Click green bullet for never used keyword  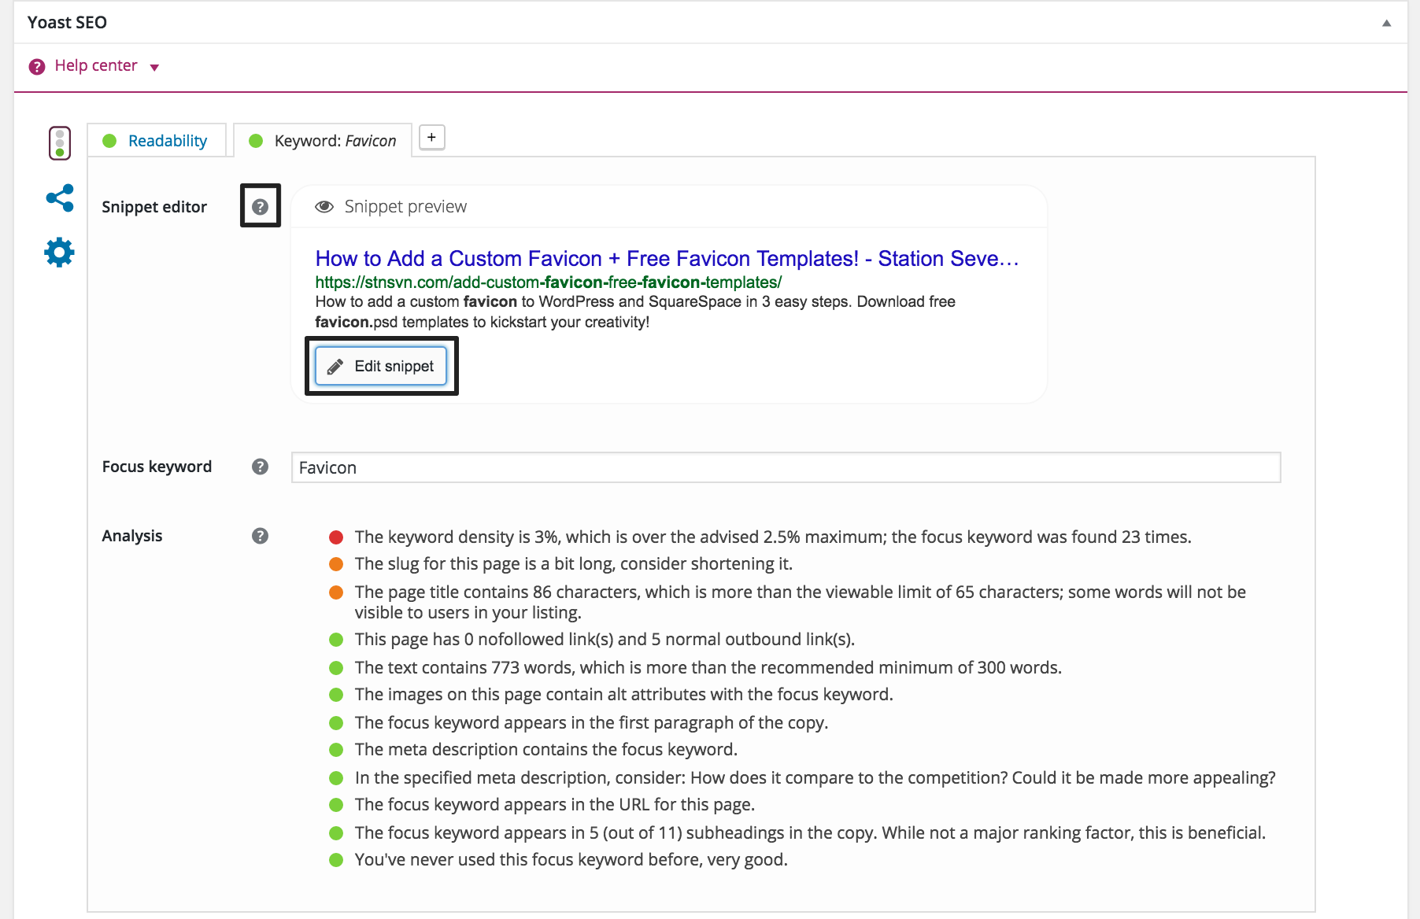pyautogui.click(x=336, y=860)
